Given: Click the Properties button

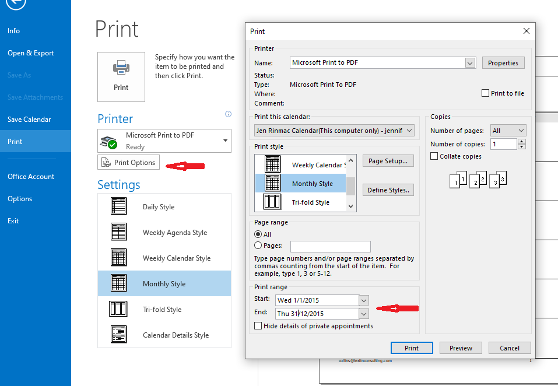Looking at the screenshot, I should (x=503, y=63).
